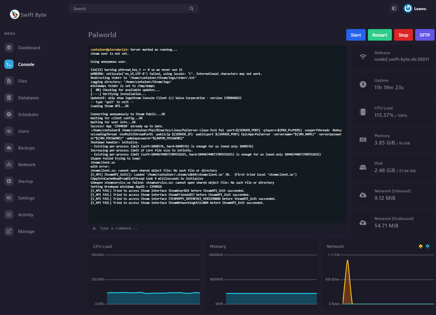
Task: Click the Swift Byte logo icon
Action: (x=14, y=14)
